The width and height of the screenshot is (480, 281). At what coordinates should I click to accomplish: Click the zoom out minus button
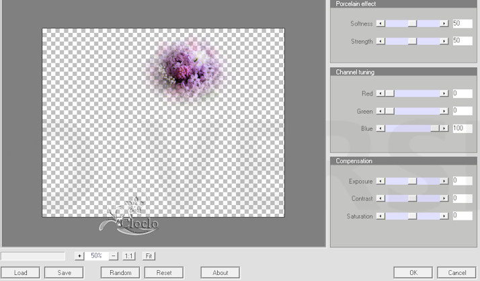click(x=113, y=256)
